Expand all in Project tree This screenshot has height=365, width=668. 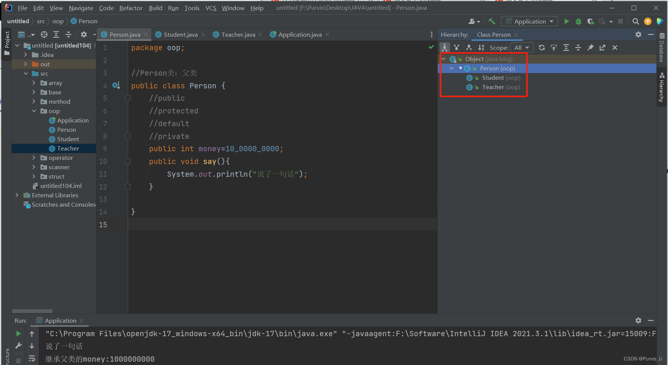click(x=56, y=34)
